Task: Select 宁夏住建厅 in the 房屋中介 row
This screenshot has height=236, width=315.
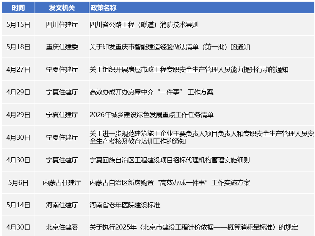Action: pos(62,92)
